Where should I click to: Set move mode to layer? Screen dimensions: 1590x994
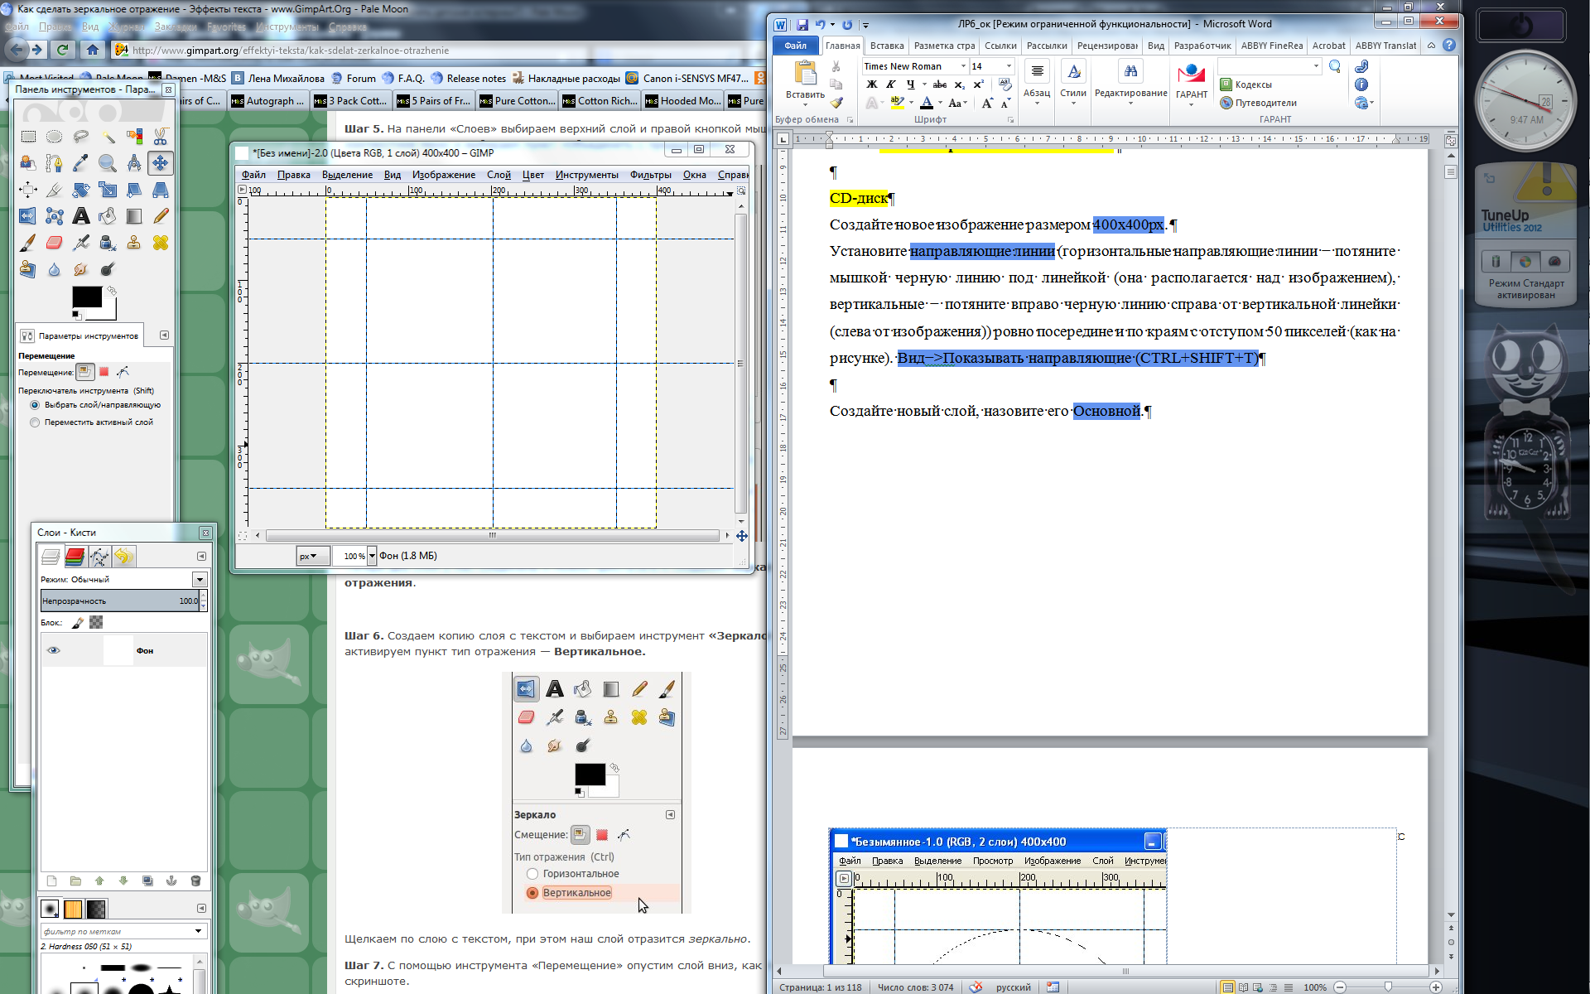[85, 372]
